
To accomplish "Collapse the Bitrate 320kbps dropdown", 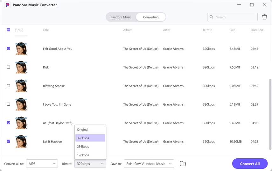I will click(x=90, y=164).
